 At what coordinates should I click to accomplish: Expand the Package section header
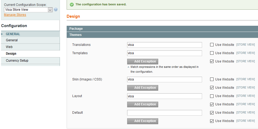pos(76,29)
